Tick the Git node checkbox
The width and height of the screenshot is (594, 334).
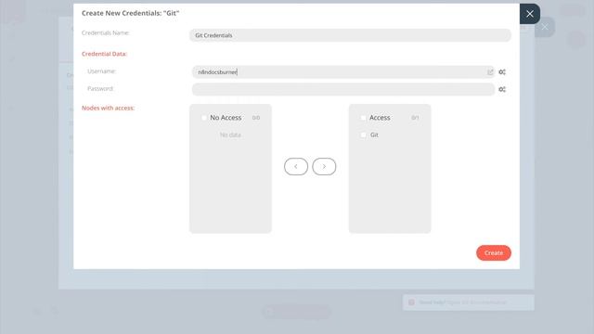[363, 135]
